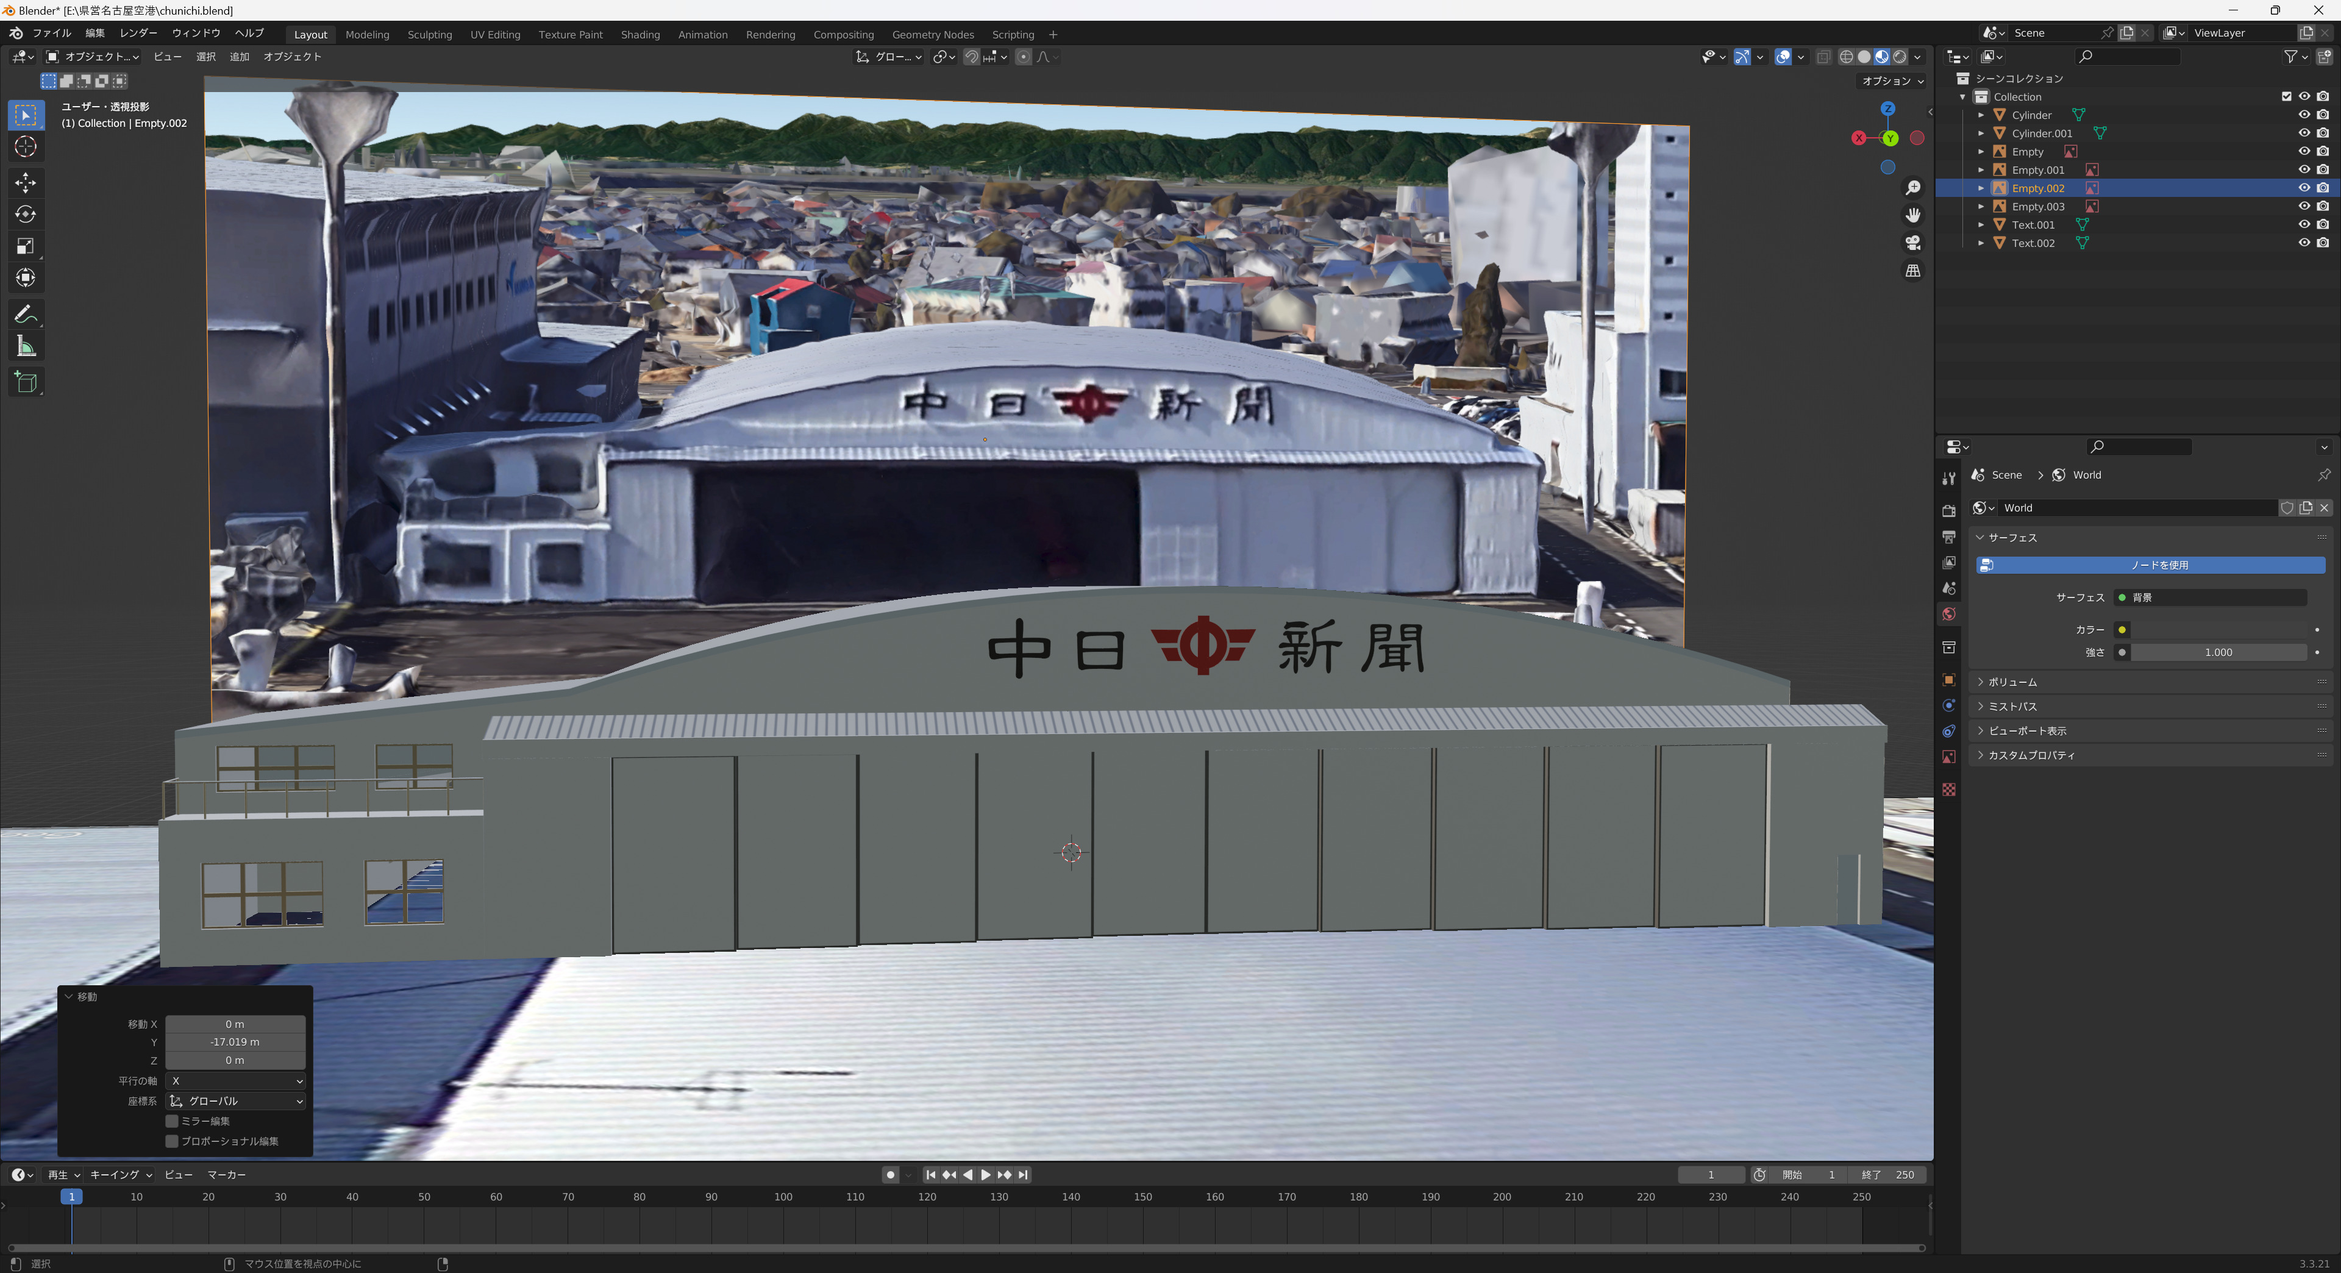Click the 移動 Y value field
This screenshot has height=1273, width=2341.
pos(235,1042)
